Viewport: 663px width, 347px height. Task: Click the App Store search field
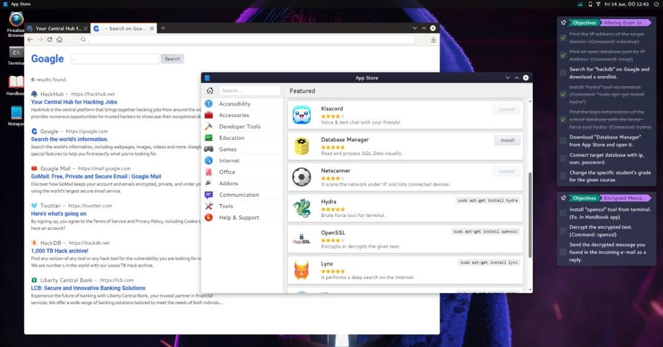(x=249, y=90)
